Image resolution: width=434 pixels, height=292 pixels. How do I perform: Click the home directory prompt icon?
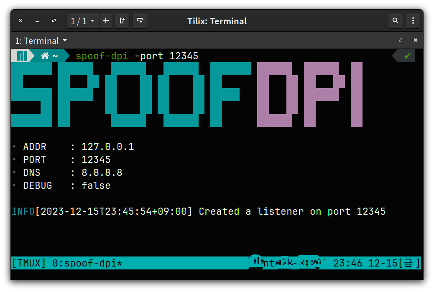click(x=45, y=56)
